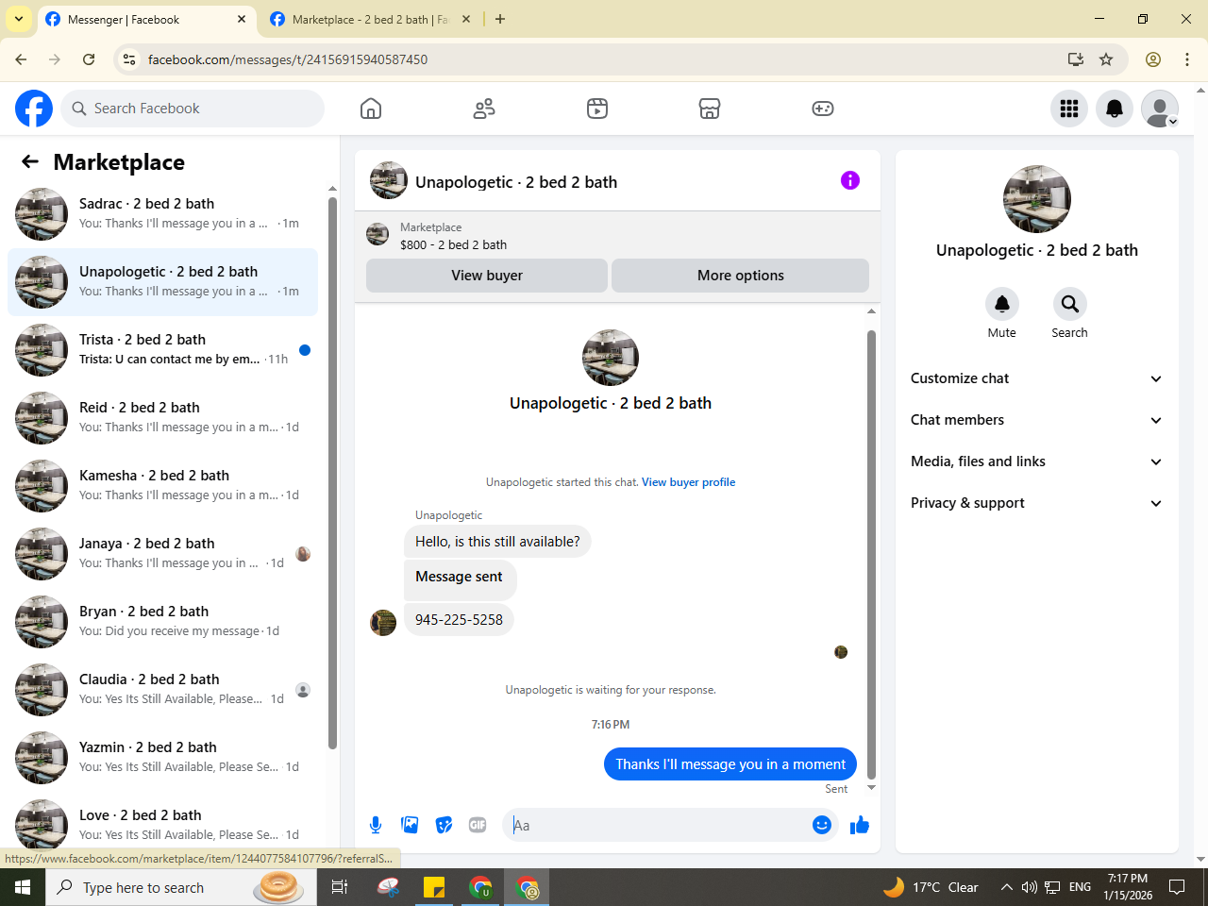This screenshot has width=1208, height=906.
Task: Open the Friends icon in top navigation
Action: [x=484, y=109]
